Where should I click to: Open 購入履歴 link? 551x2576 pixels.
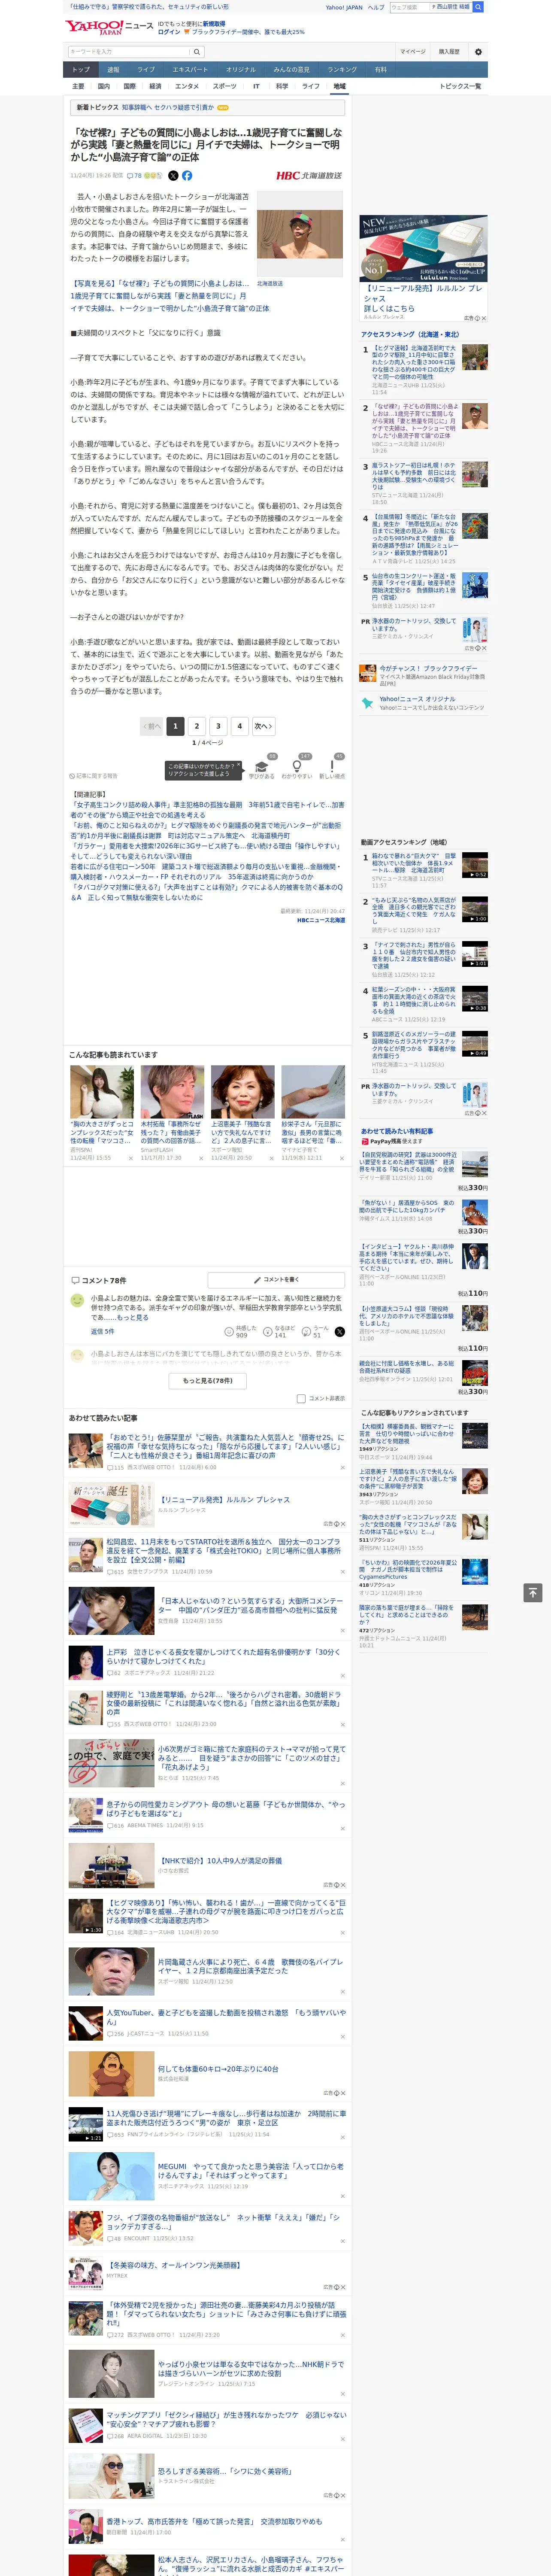[x=449, y=51]
